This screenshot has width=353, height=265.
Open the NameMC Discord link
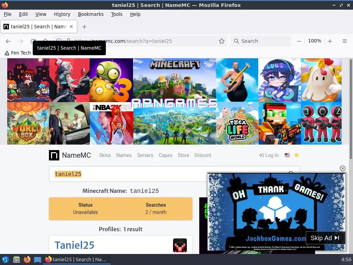[x=203, y=155]
